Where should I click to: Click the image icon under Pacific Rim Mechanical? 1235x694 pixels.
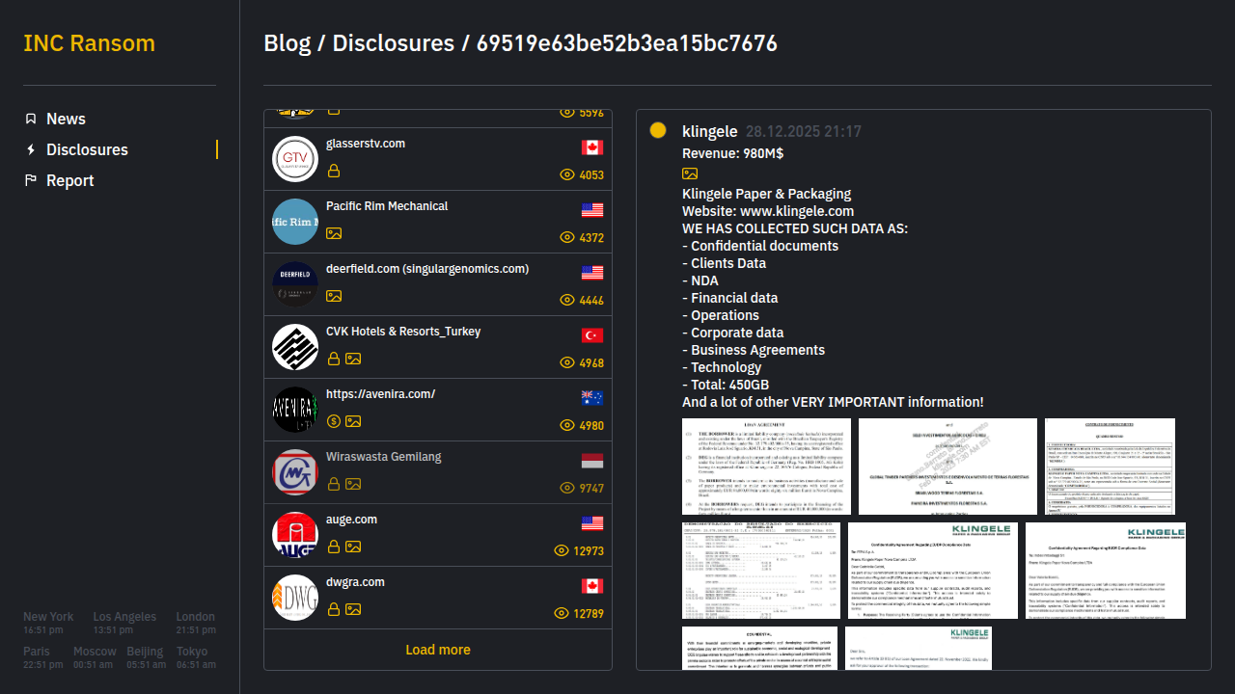(334, 233)
